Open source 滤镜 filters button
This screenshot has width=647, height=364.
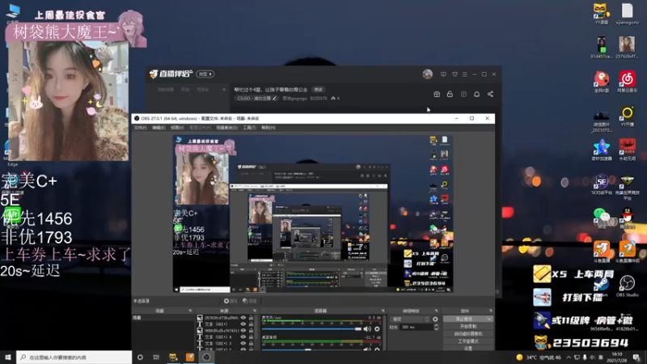click(250, 301)
